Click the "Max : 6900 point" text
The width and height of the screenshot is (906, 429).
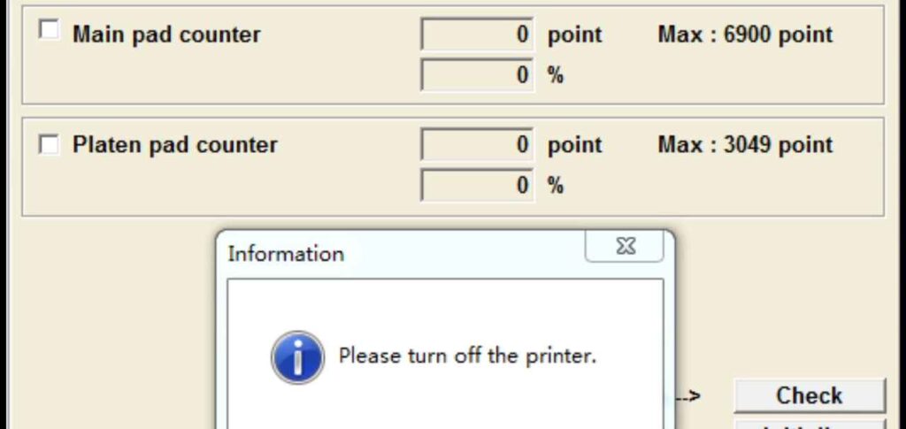click(745, 35)
